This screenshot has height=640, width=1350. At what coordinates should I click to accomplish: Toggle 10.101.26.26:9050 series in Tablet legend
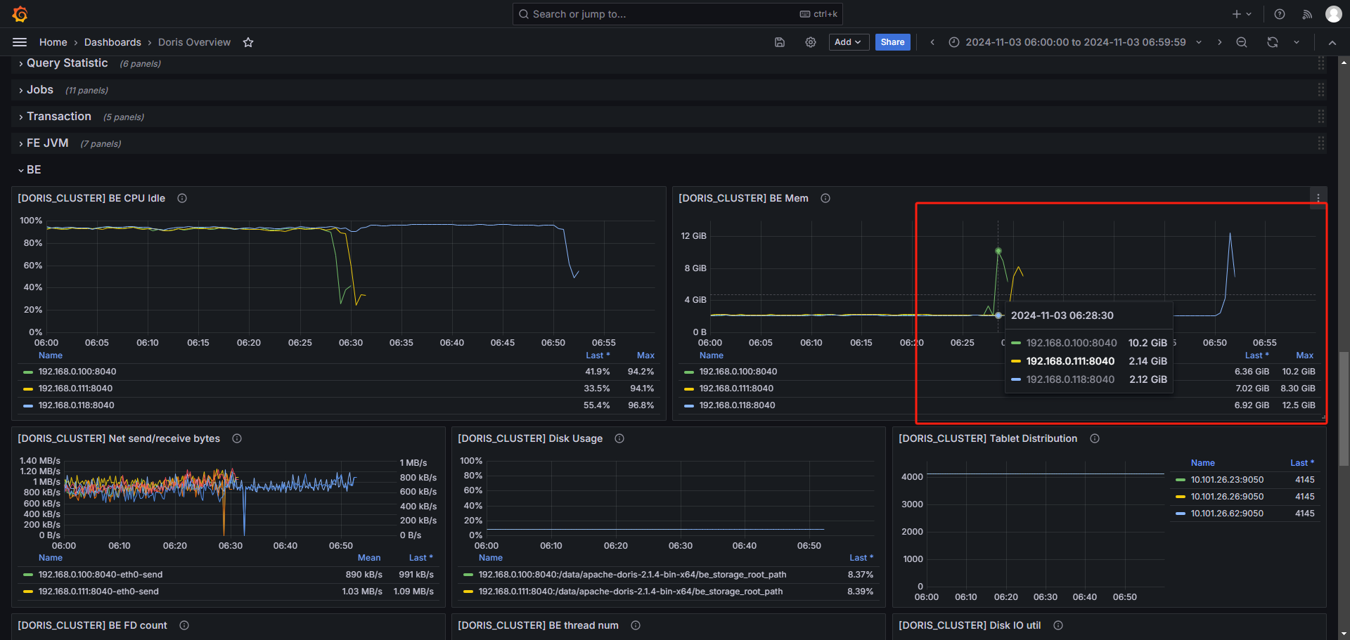[1227, 497]
